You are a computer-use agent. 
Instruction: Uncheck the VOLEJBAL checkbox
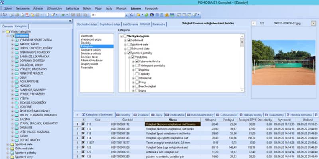[x=133, y=57]
